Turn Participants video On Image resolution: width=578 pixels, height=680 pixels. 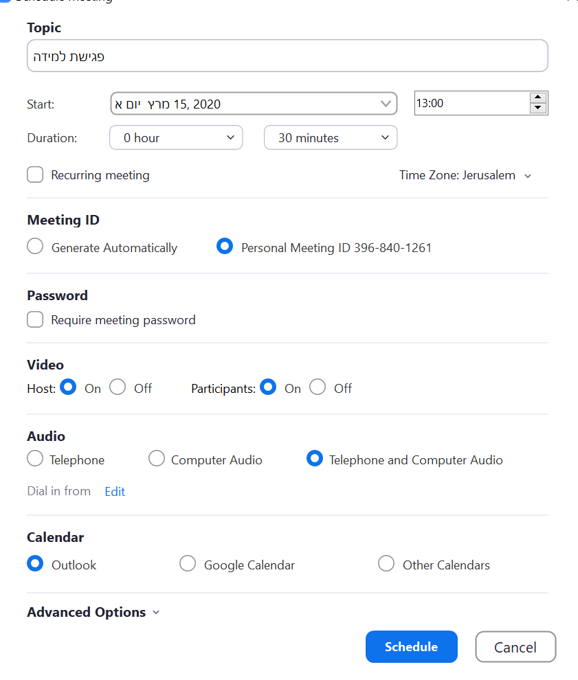(268, 387)
